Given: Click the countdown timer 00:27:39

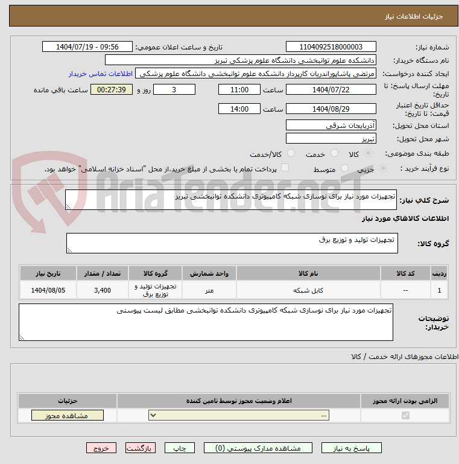Looking at the screenshot, I should [112, 90].
